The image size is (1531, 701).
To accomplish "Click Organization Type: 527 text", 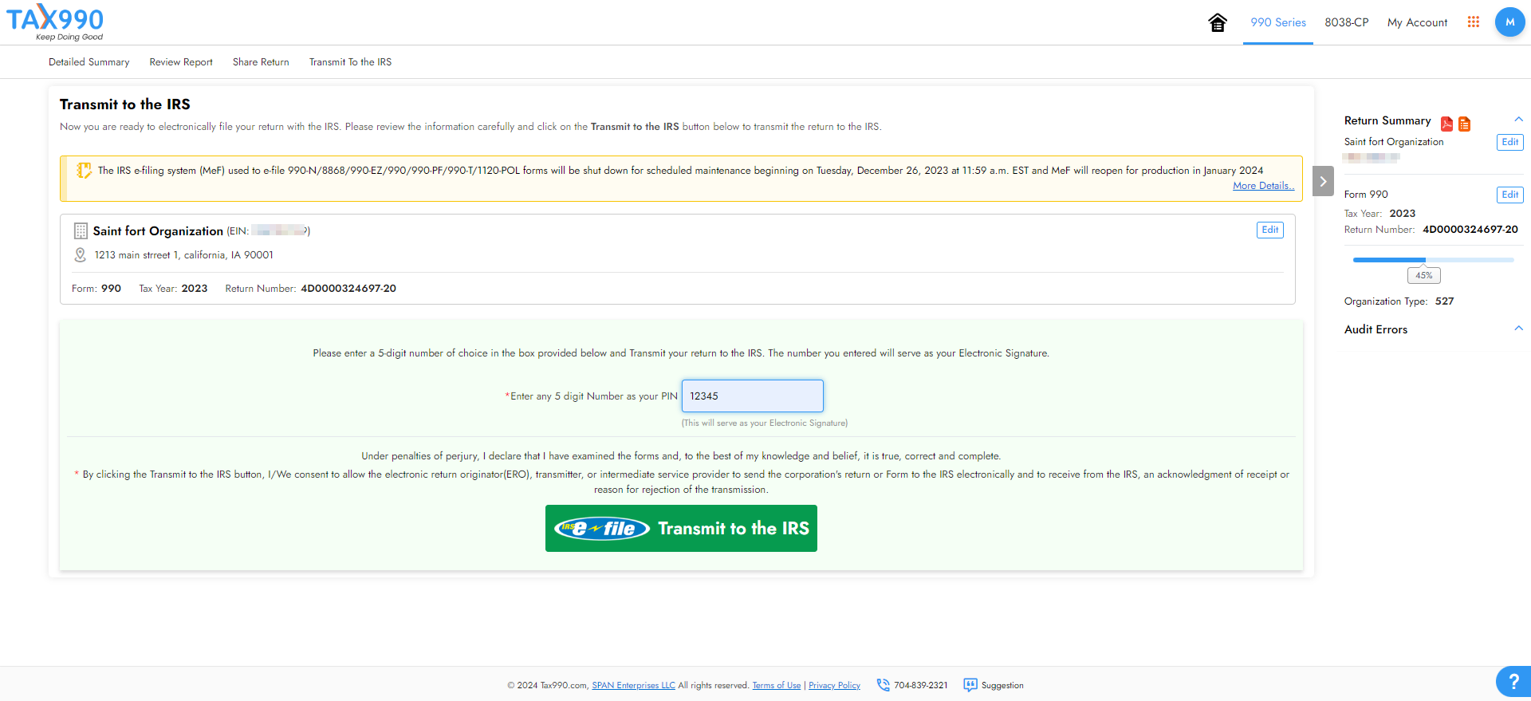I will [x=1399, y=301].
